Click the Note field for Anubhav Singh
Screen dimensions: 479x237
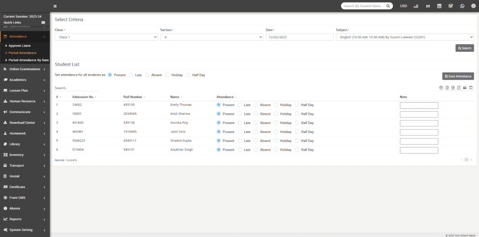coord(419,150)
